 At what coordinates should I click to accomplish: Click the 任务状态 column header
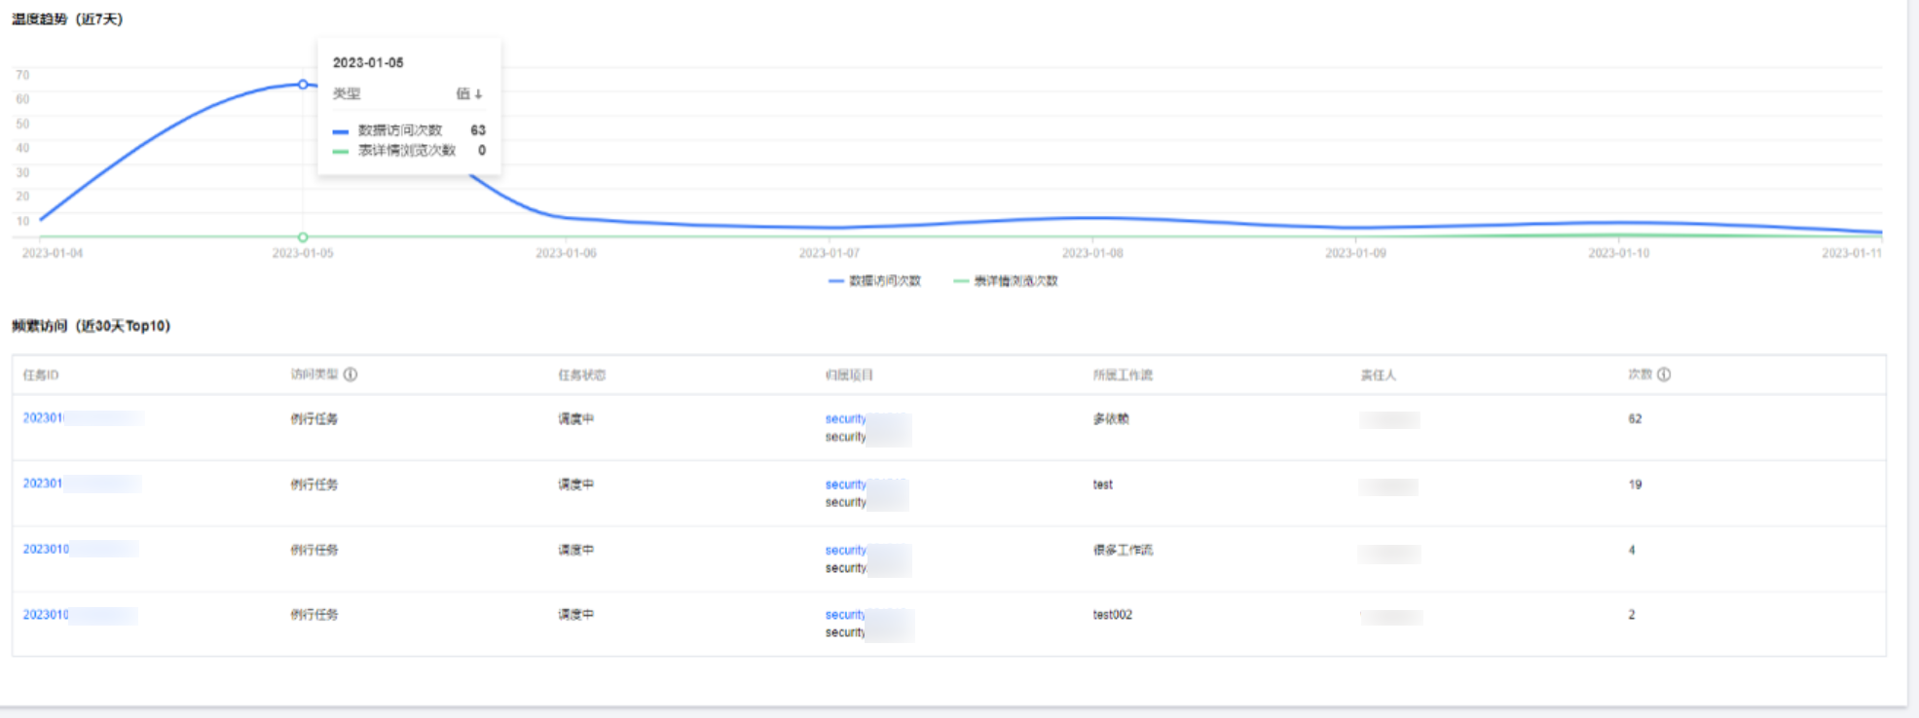pos(581,376)
